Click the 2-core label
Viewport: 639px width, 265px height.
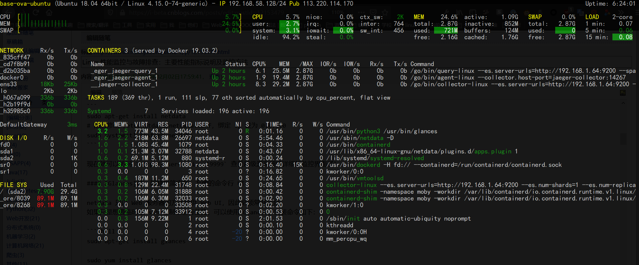[x=622, y=17]
